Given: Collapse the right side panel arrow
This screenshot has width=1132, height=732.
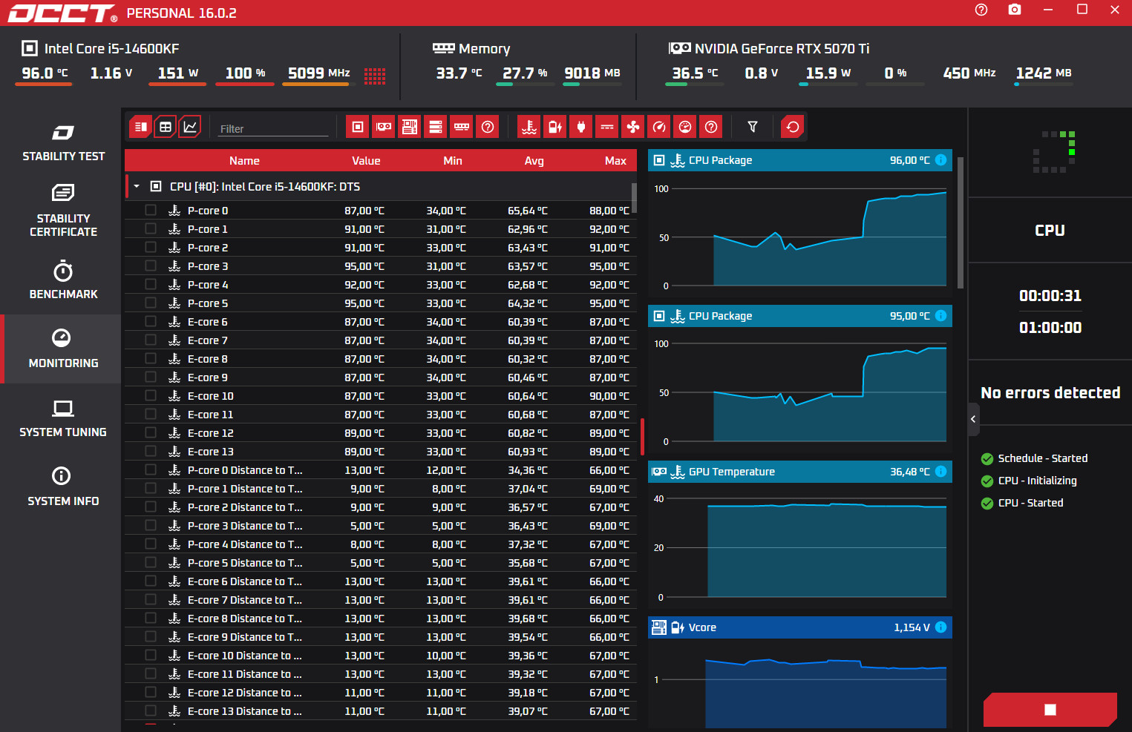Looking at the screenshot, I should point(973,419).
